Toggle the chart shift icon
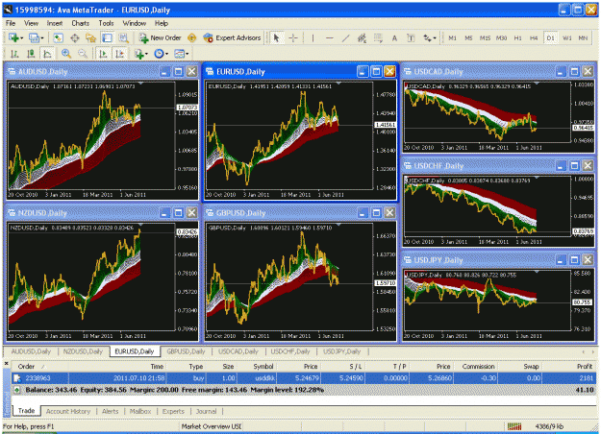The image size is (601, 434). (119, 54)
